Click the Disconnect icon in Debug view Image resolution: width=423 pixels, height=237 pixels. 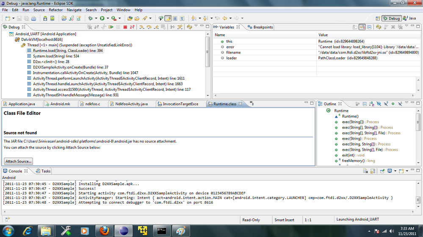[132, 27]
